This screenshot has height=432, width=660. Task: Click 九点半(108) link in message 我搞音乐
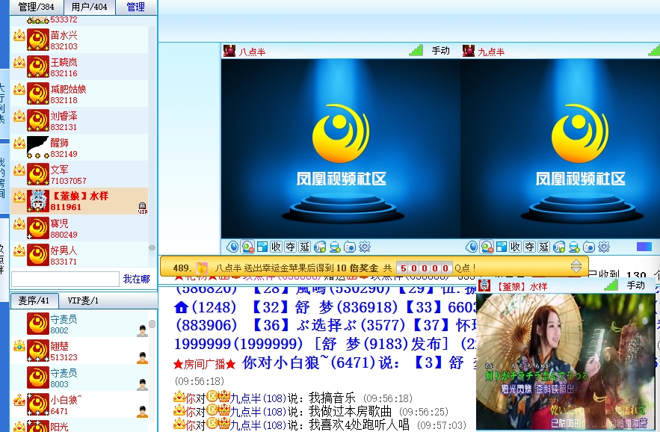[258, 398]
